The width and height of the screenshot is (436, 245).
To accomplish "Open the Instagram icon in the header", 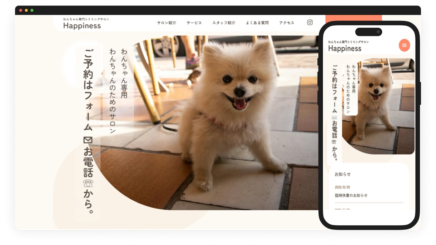I will click(310, 22).
